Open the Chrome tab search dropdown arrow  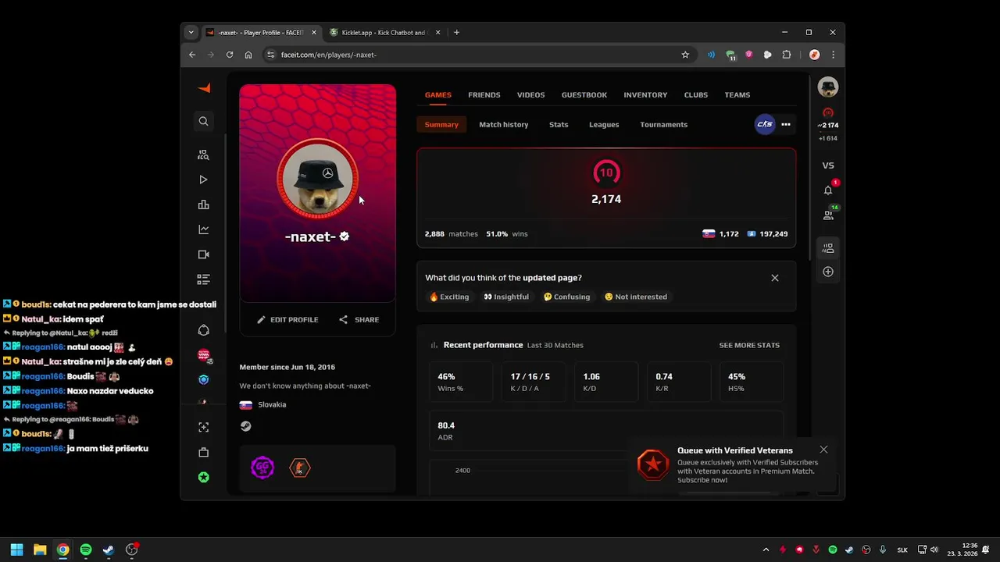tap(191, 32)
